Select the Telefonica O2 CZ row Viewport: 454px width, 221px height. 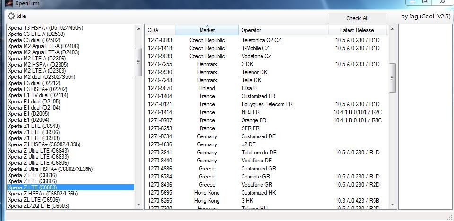[266, 40]
